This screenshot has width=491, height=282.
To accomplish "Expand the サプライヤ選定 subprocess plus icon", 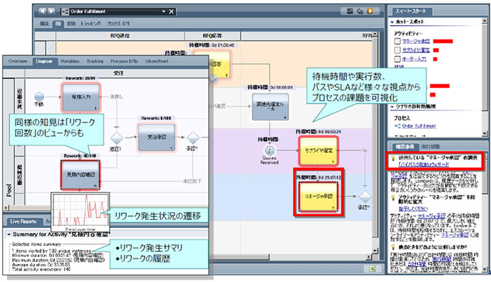I will tap(333, 162).
